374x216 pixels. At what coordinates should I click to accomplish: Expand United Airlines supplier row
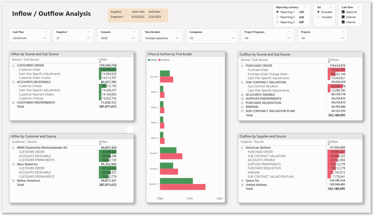pyautogui.click(x=242, y=185)
